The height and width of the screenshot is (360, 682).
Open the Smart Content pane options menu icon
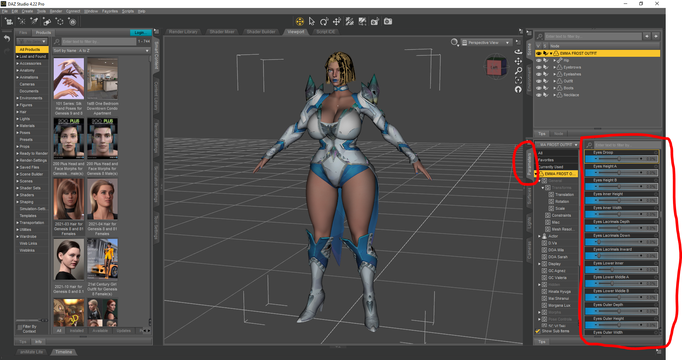click(x=156, y=31)
